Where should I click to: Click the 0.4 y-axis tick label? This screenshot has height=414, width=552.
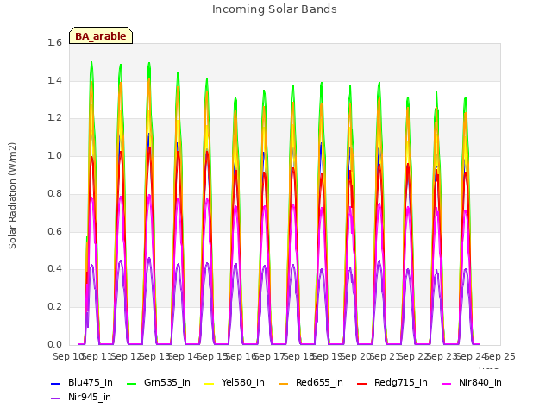[x=54, y=269]
